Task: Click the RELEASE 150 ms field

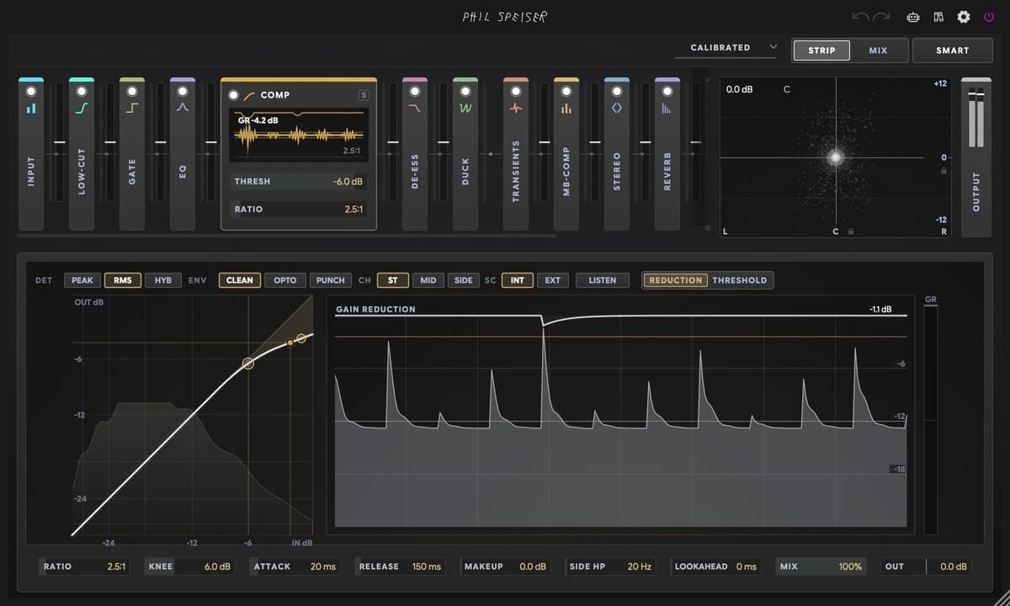Action: 400,566
